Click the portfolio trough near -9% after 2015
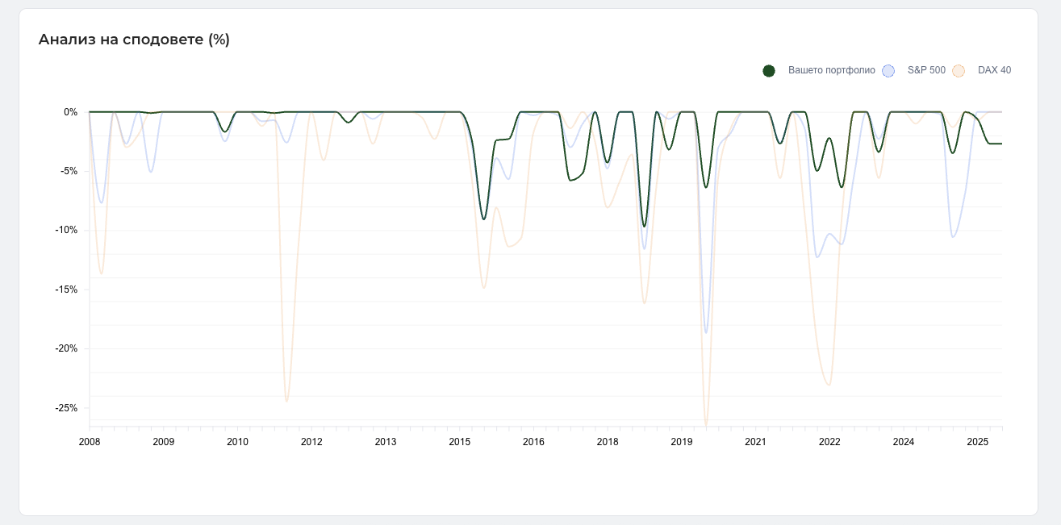Screen dimensions: 1061x525 483,219
